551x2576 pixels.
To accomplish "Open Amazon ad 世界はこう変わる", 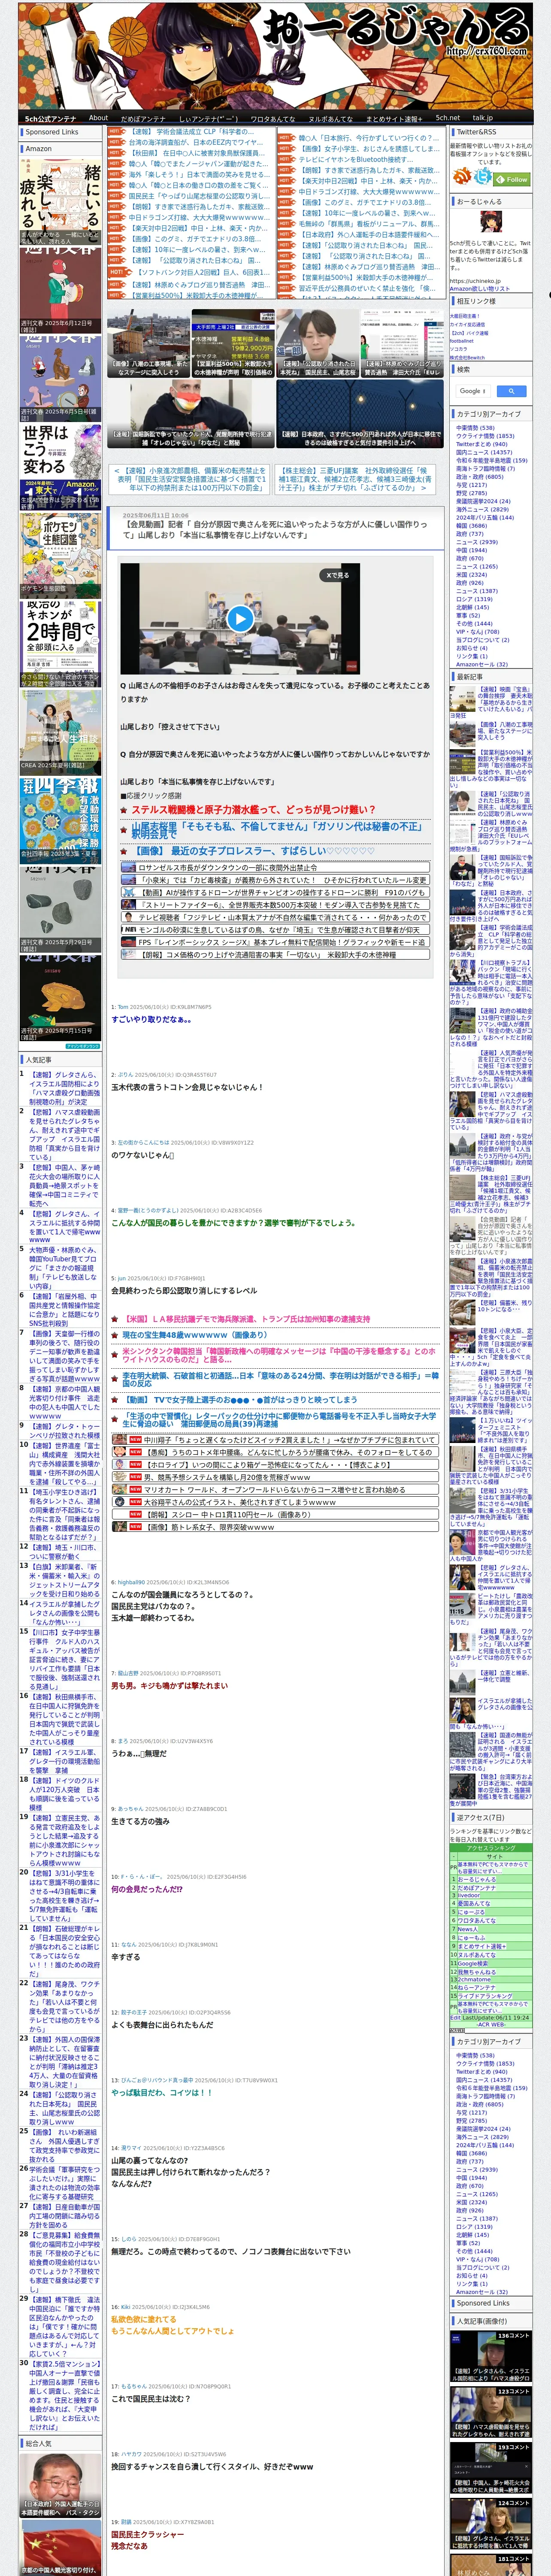I will 60,467.
